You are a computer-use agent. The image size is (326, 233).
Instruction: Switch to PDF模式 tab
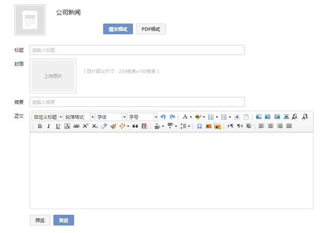151,29
